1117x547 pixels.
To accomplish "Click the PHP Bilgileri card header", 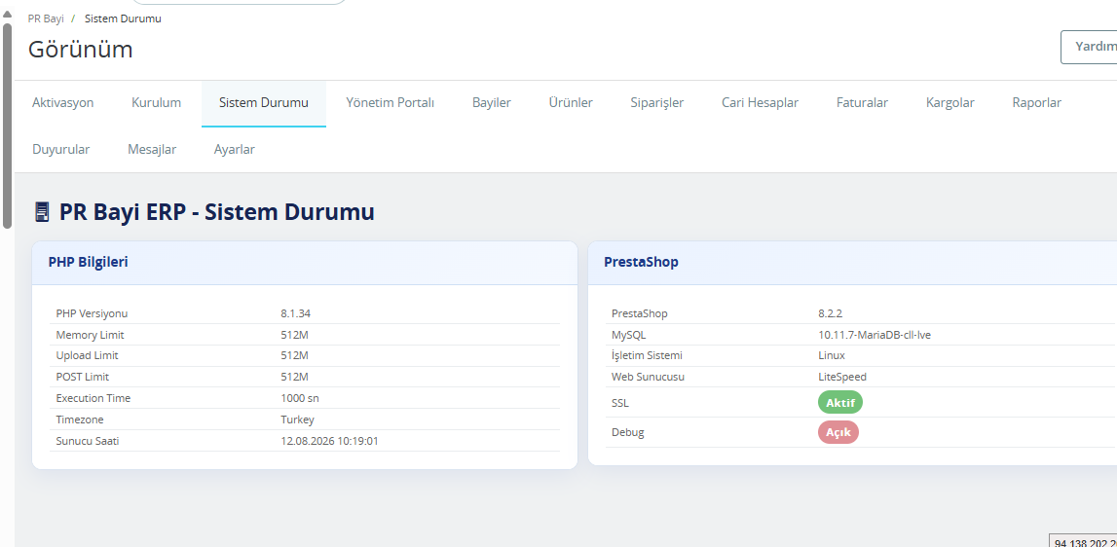I will coord(305,262).
